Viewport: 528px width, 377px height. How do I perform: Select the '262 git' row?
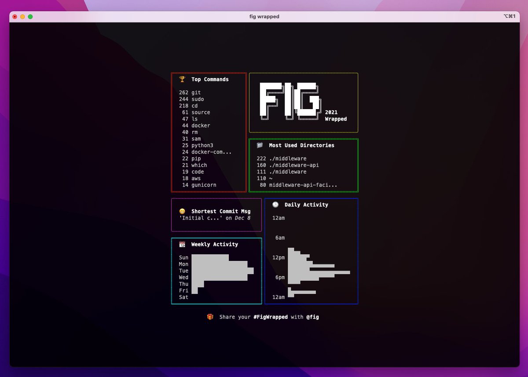coord(190,92)
